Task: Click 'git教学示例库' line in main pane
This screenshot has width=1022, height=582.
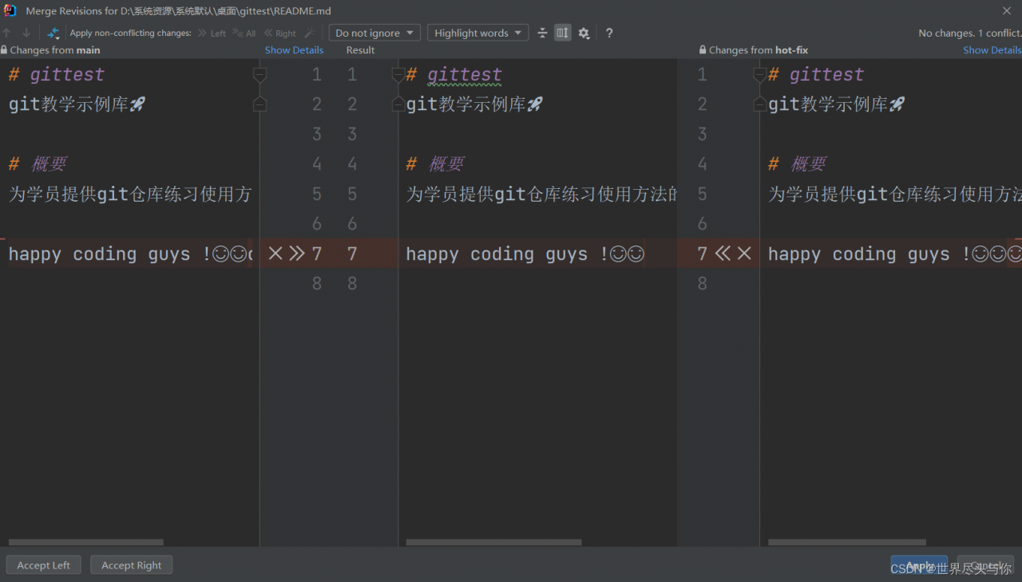Action: pyautogui.click(x=77, y=104)
